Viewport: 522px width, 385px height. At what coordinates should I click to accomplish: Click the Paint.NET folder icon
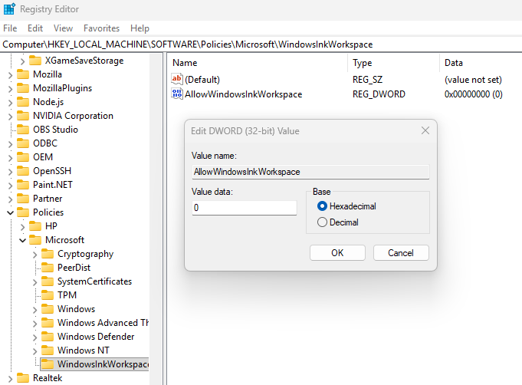(x=23, y=185)
